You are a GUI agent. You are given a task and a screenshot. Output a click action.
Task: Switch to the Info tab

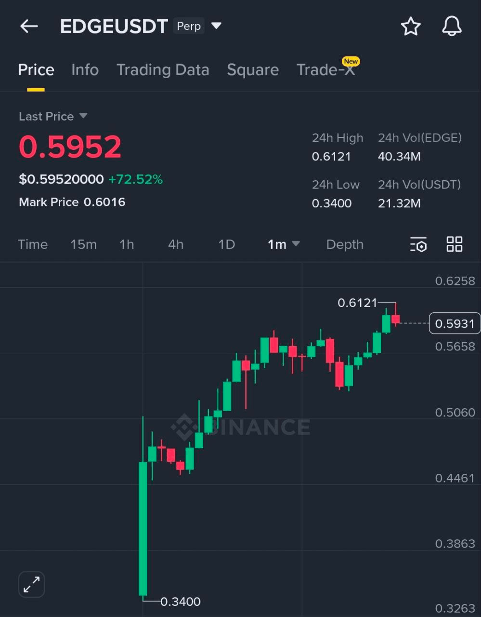click(x=85, y=70)
